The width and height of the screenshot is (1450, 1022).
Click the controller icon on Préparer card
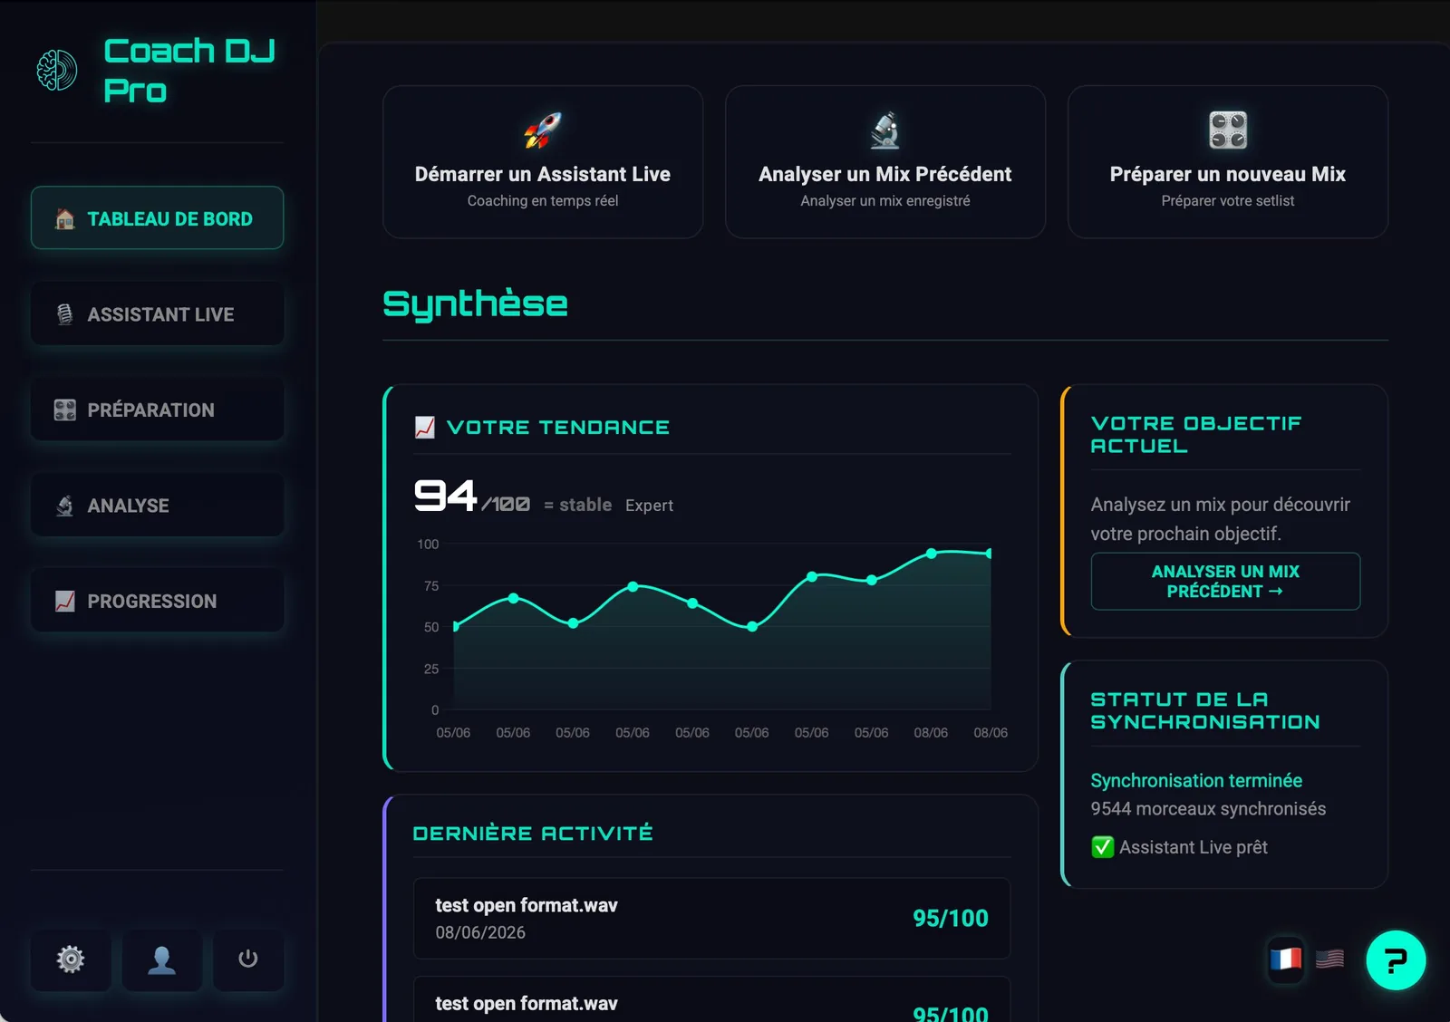tap(1228, 130)
